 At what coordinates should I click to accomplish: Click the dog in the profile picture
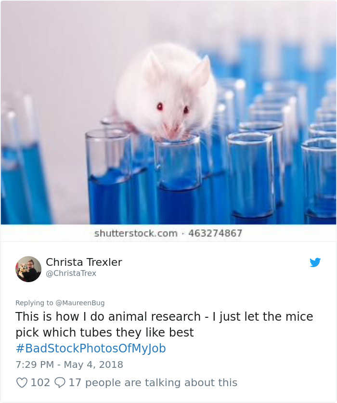pyautogui.click(x=24, y=268)
